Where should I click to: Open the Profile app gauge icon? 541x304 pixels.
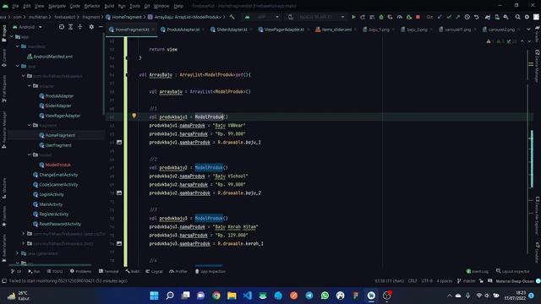[400, 17]
